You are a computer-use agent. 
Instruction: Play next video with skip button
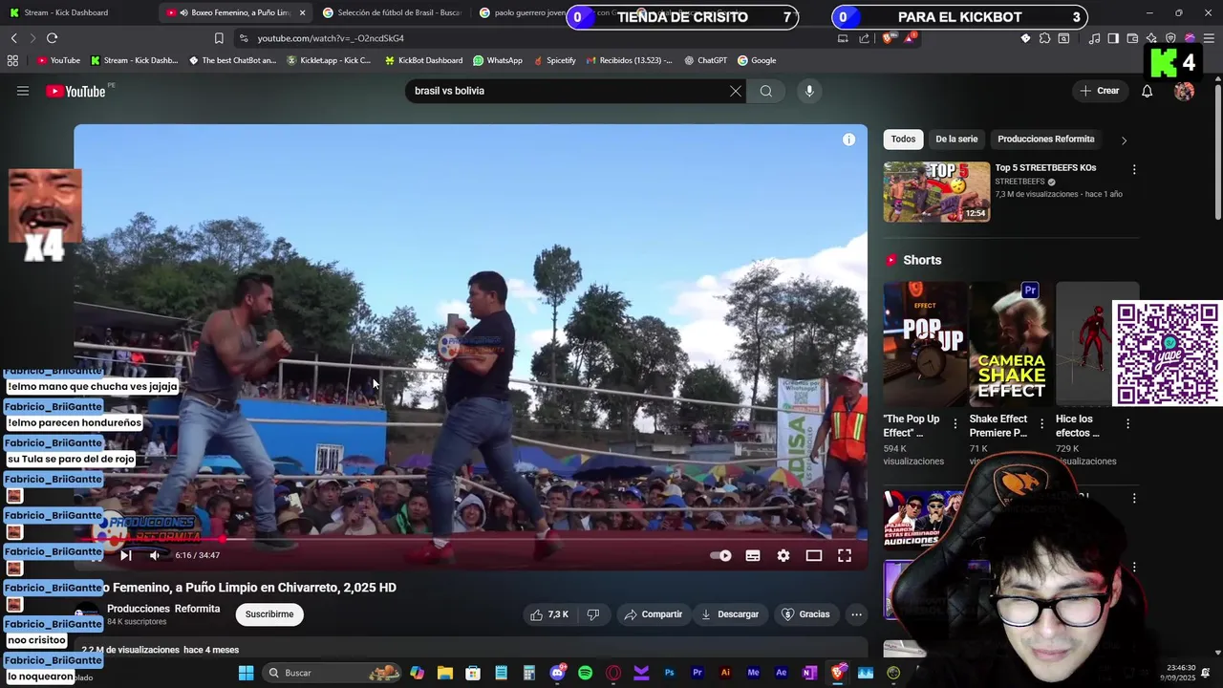[125, 555]
